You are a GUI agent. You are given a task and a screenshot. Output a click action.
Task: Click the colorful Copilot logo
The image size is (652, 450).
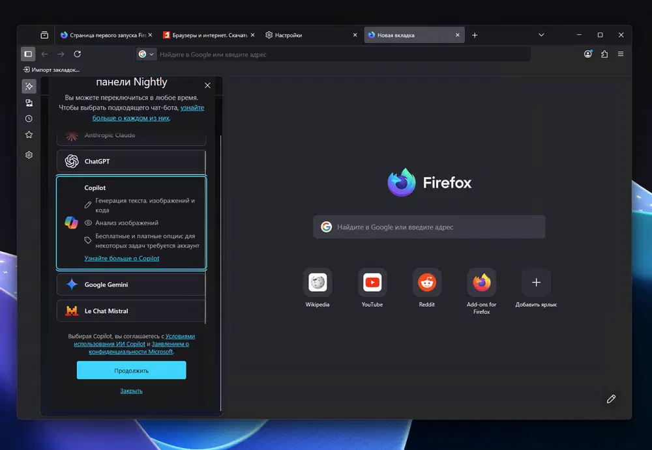[x=72, y=223]
